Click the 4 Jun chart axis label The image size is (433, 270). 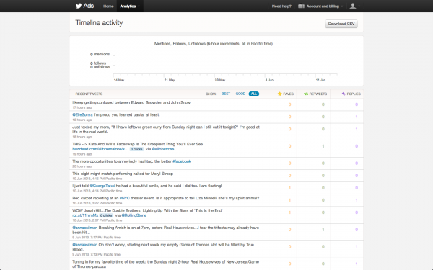pos(269,80)
